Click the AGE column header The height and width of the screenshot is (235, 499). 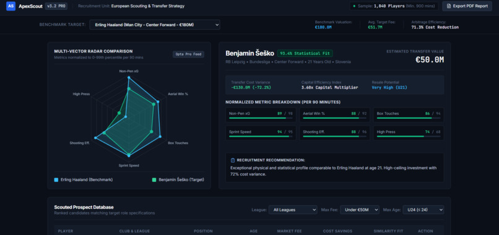[254, 231]
